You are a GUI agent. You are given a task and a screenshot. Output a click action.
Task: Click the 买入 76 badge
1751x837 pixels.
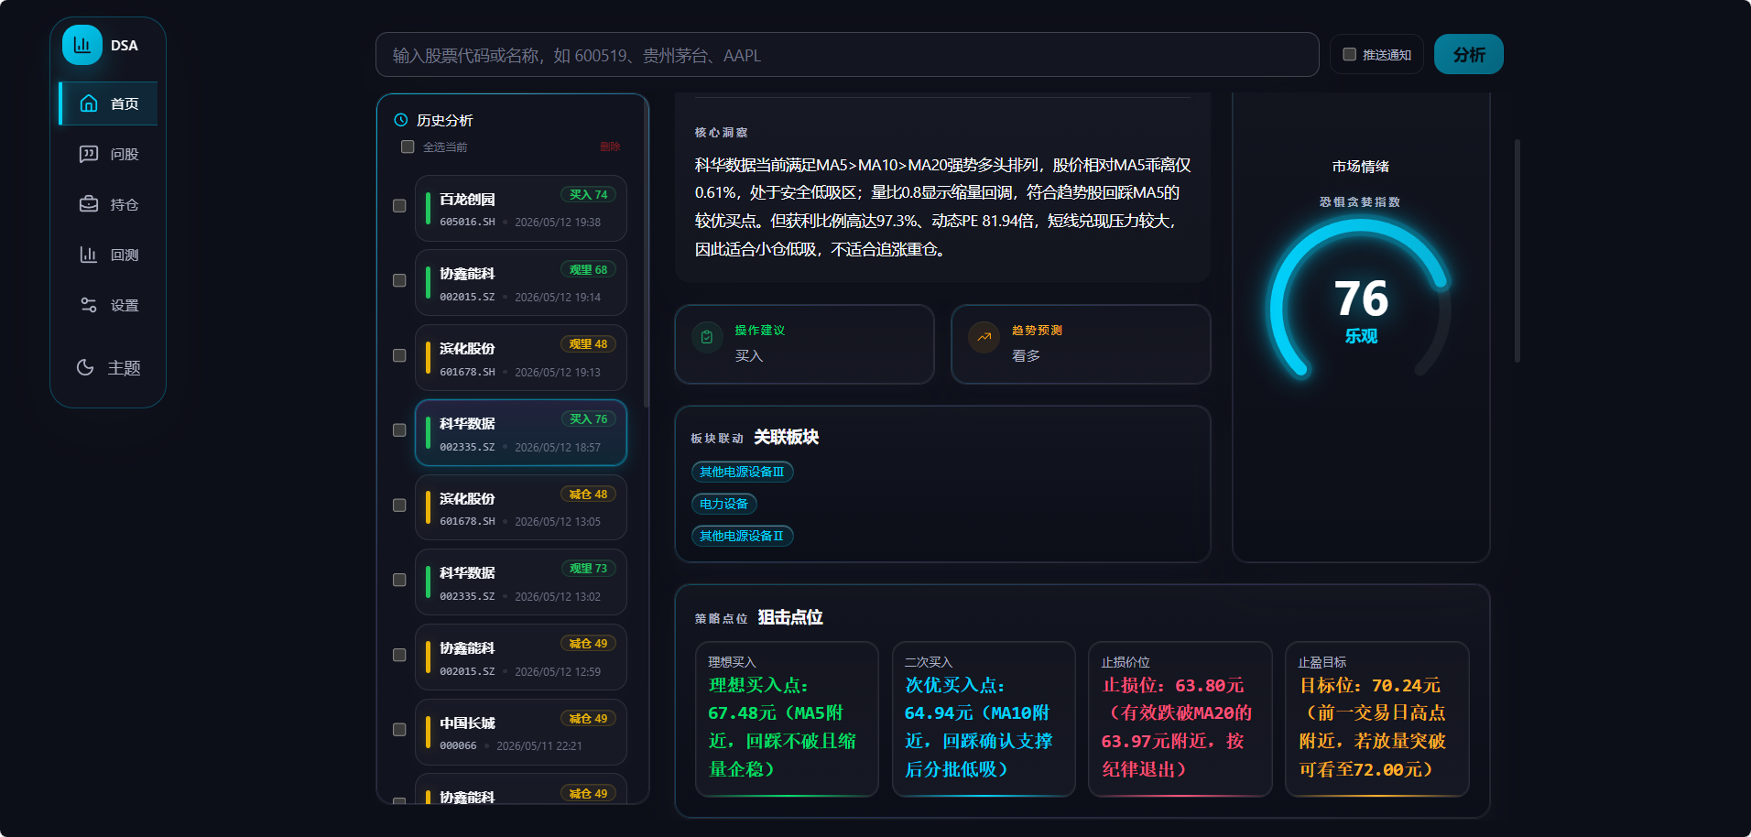click(x=588, y=418)
